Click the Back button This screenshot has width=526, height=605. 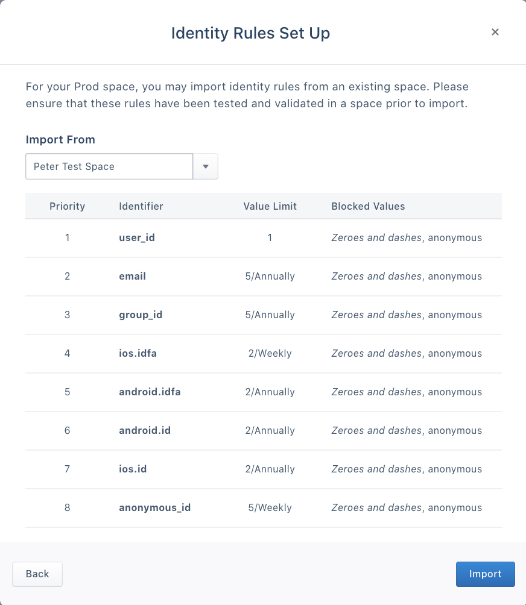[x=37, y=574]
